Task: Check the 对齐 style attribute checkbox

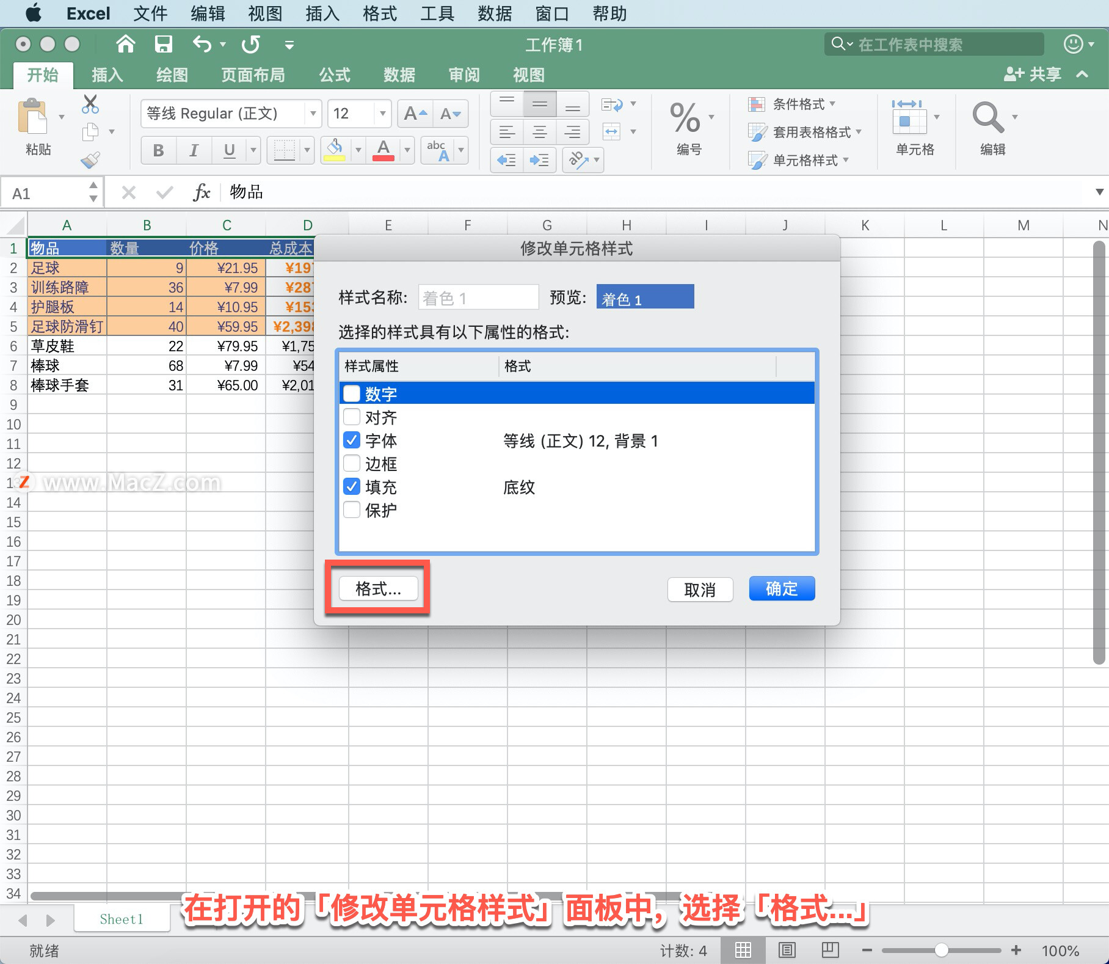Action: (x=352, y=417)
